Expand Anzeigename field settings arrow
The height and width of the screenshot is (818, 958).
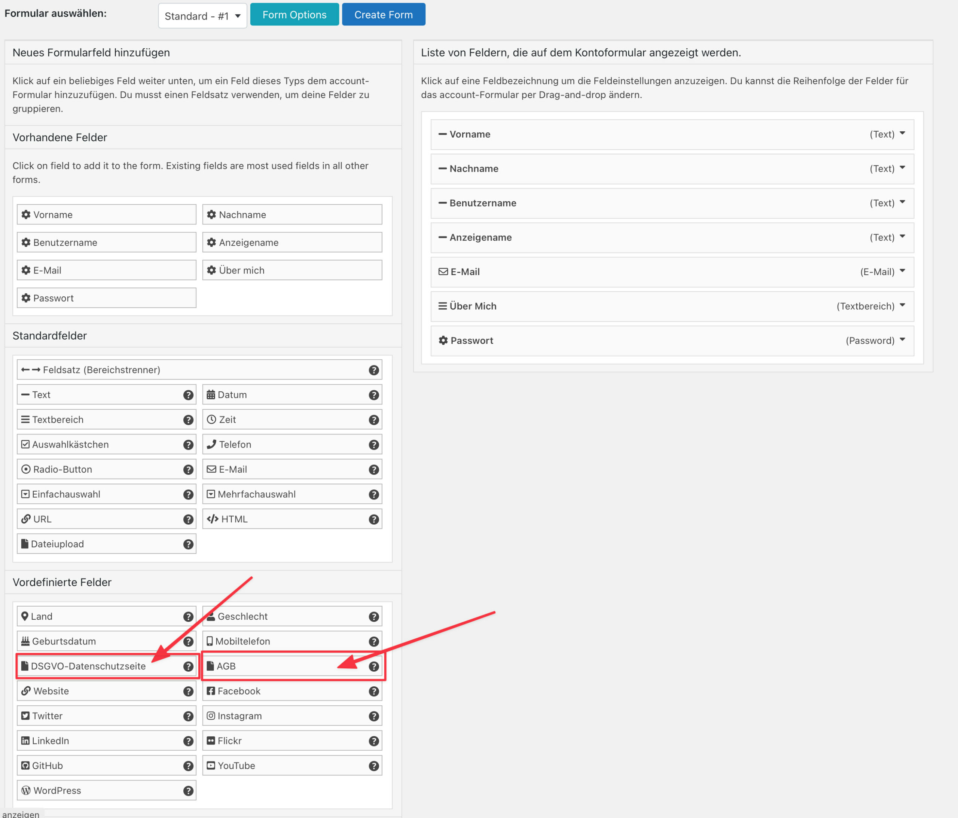[x=903, y=237]
